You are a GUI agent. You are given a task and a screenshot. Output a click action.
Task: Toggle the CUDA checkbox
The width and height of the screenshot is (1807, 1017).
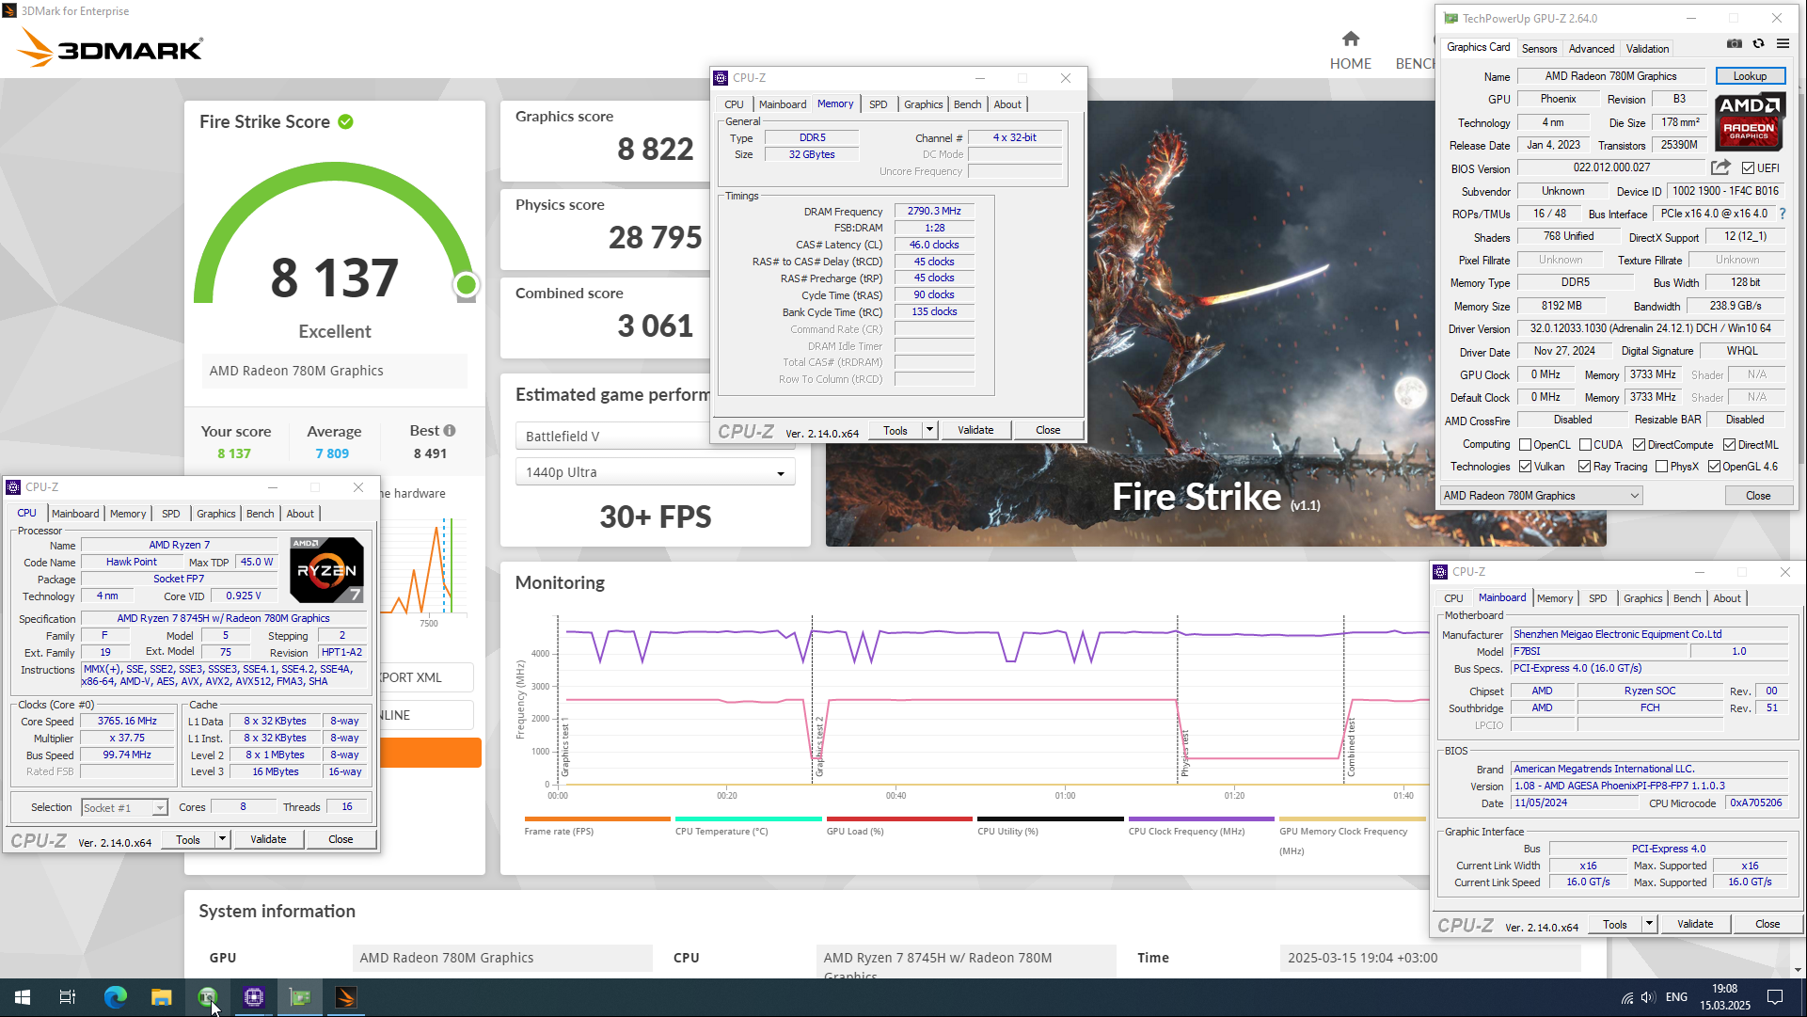point(1585,445)
